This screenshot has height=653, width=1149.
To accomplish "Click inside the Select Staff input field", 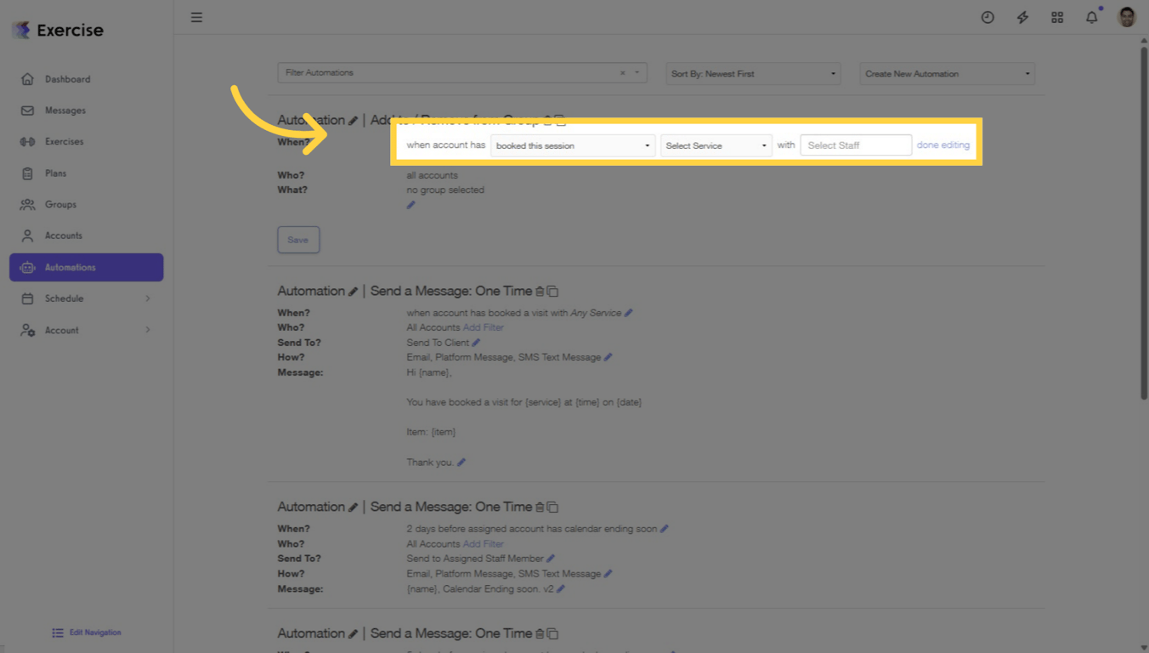I will [x=855, y=145].
